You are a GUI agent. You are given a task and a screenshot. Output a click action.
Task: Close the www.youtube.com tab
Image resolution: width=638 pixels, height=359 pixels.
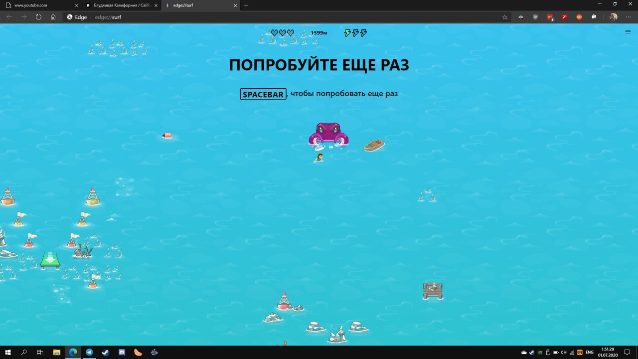pos(76,5)
